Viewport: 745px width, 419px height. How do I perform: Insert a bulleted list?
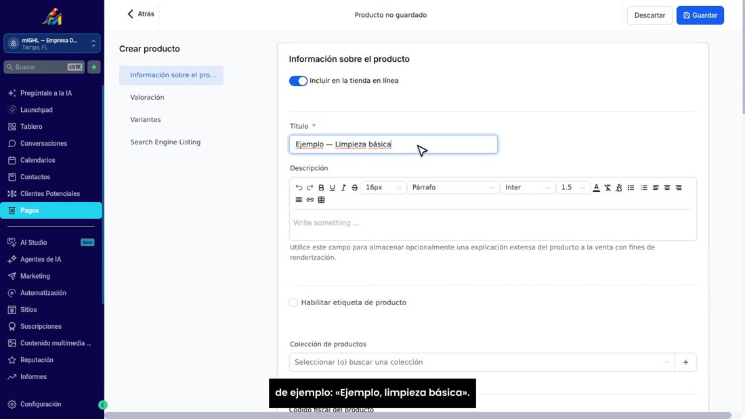point(631,187)
